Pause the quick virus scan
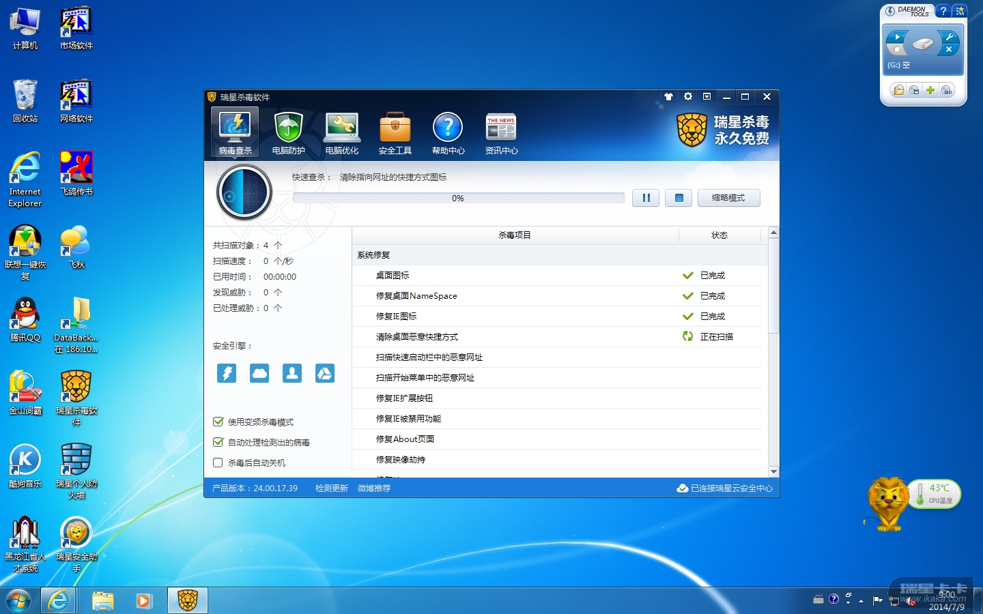The image size is (983, 614). (646, 198)
